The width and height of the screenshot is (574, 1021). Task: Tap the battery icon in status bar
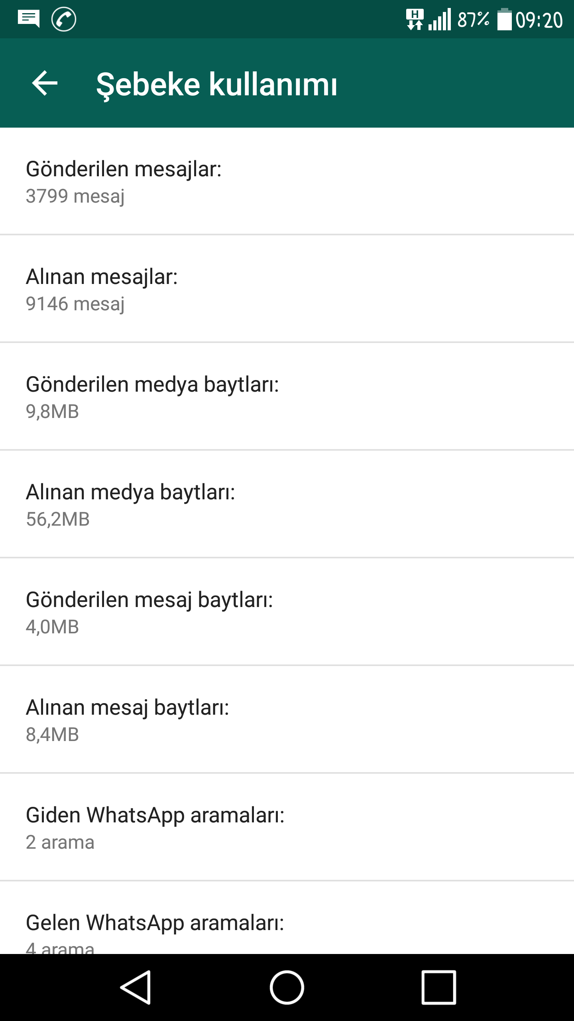point(504,20)
